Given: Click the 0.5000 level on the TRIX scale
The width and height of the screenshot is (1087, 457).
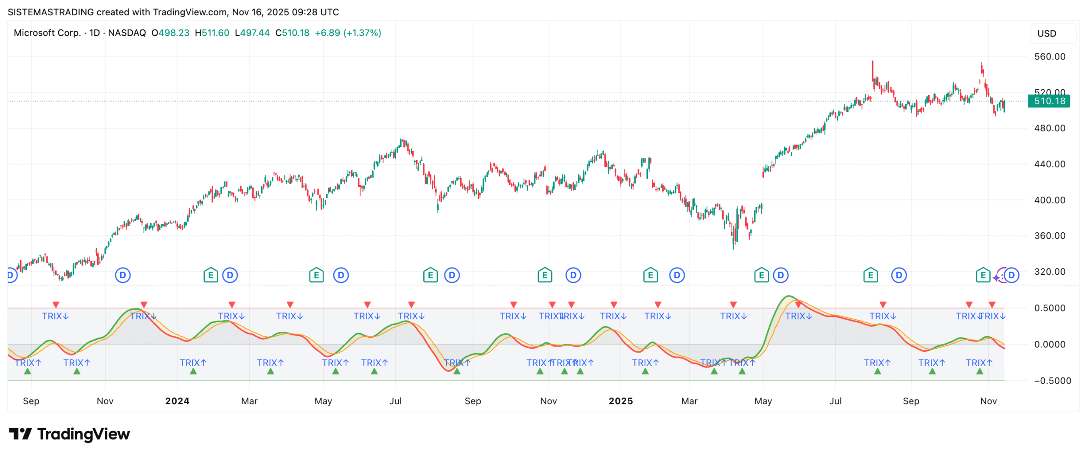Looking at the screenshot, I should pyautogui.click(x=1049, y=308).
